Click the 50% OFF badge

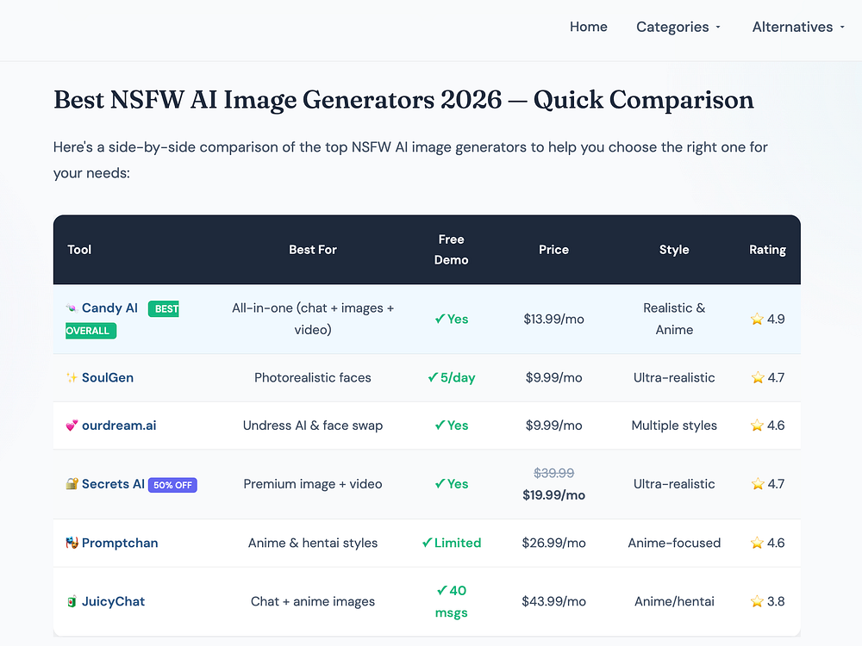coord(172,485)
